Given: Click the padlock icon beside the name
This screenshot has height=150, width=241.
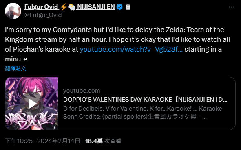Looking at the screenshot, I should coord(128,7).
